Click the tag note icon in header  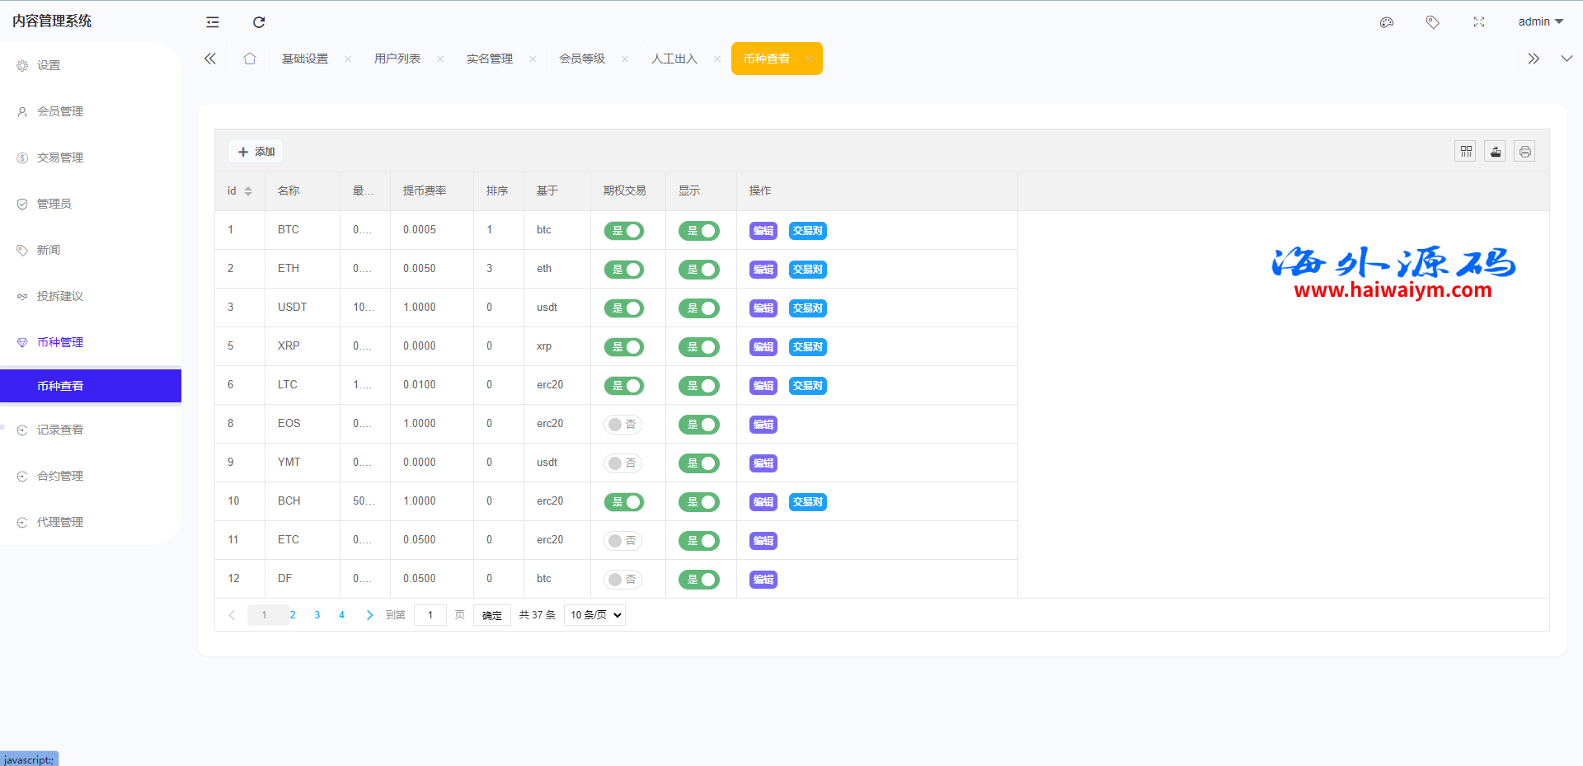[x=1433, y=22]
